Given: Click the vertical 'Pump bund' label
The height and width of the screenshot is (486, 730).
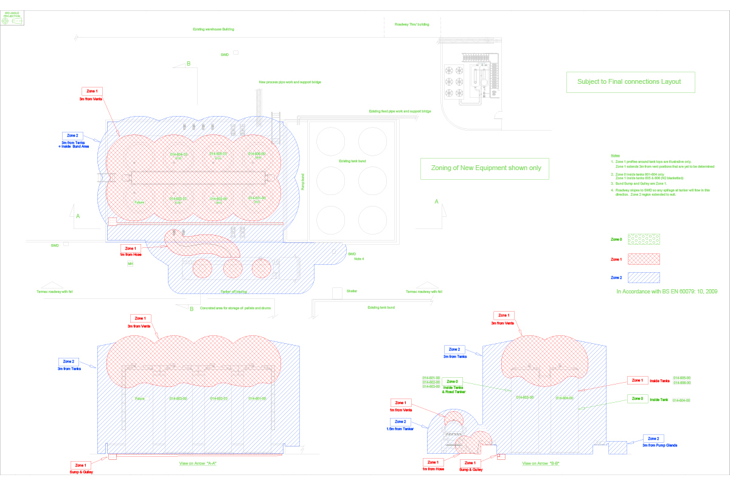Looking at the screenshot, I should (302, 182).
